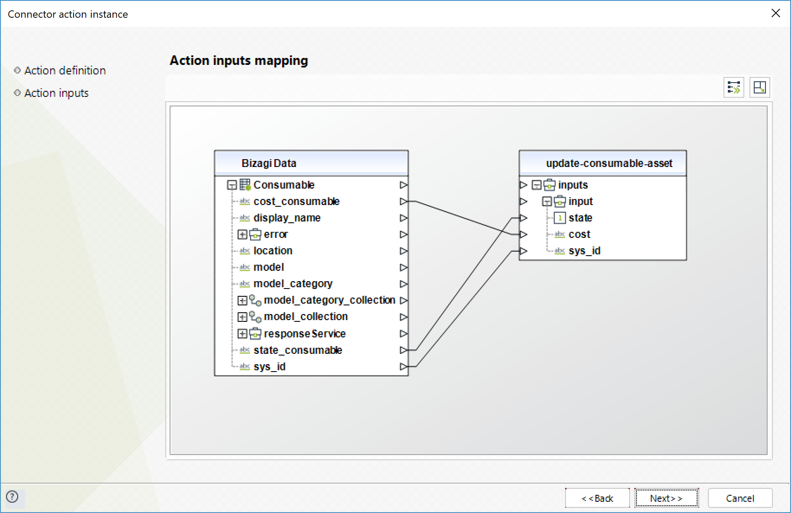Click the abc icon beside cost_consumable
The image size is (791, 513).
tap(245, 201)
